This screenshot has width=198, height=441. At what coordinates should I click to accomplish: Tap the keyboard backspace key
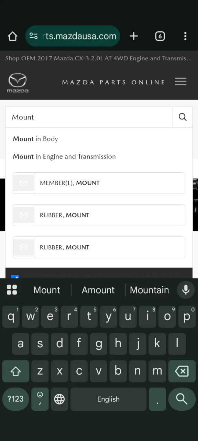pyautogui.click(x=182, y=371)
